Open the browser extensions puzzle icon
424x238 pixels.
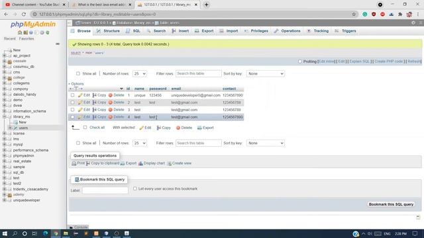pyautogui.click(x=400, y=15)
